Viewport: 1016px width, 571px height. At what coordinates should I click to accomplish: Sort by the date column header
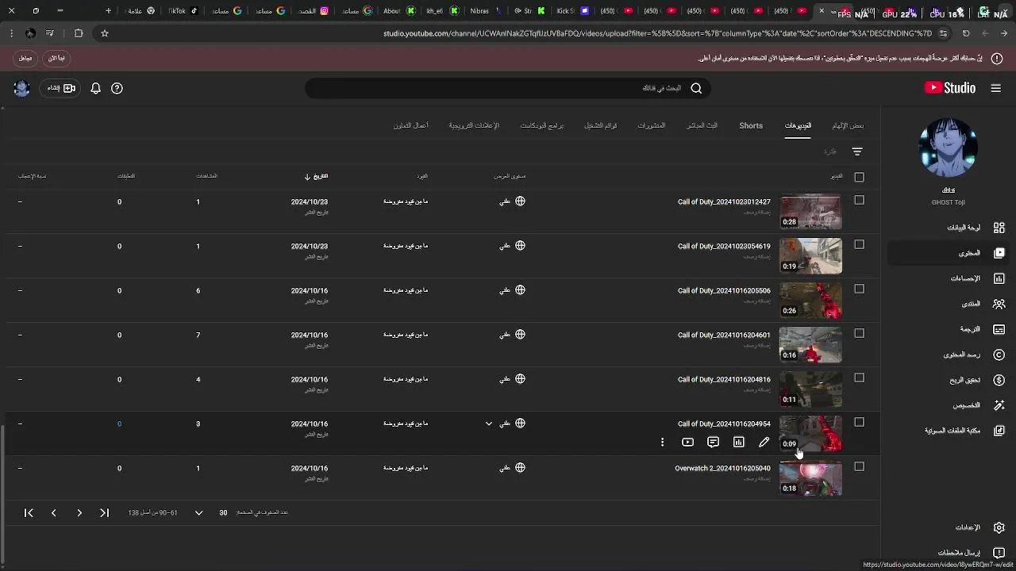pos(316,176)
